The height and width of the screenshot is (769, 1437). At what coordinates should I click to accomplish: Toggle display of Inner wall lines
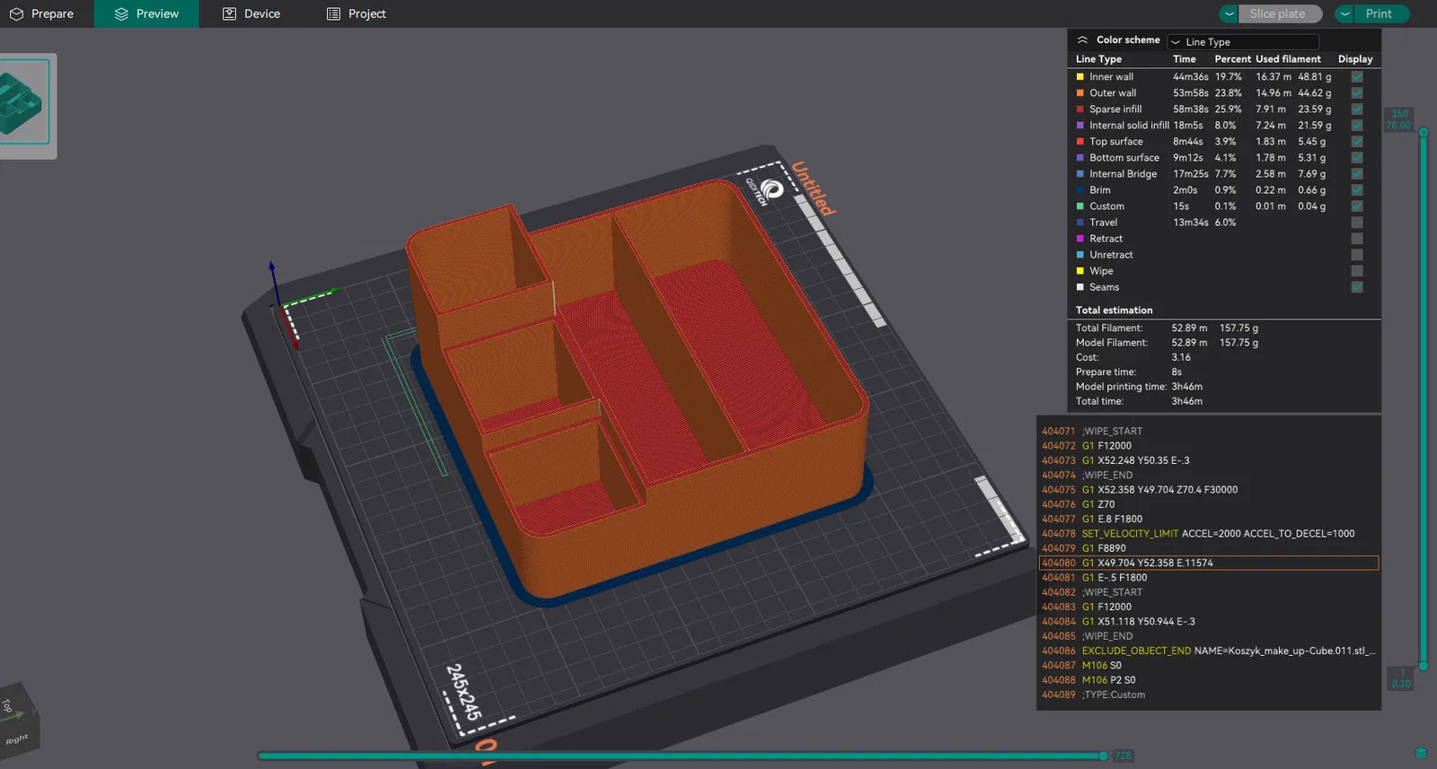1357,76
